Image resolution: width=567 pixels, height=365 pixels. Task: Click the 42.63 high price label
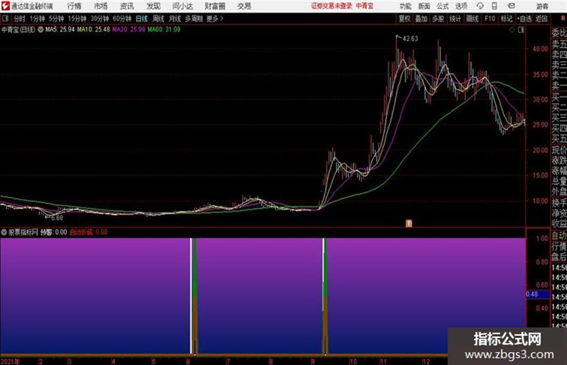click(x=410, y=39)
